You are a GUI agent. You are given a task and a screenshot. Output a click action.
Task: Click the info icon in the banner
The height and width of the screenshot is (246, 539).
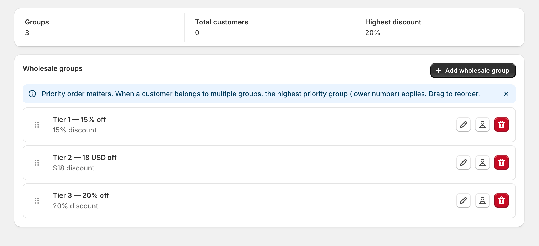(x=32, y=94)
